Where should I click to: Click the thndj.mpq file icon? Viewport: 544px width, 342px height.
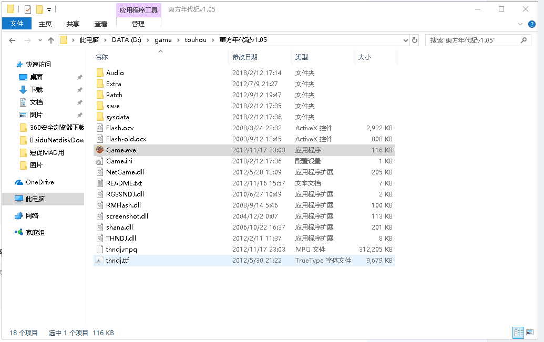100,250
